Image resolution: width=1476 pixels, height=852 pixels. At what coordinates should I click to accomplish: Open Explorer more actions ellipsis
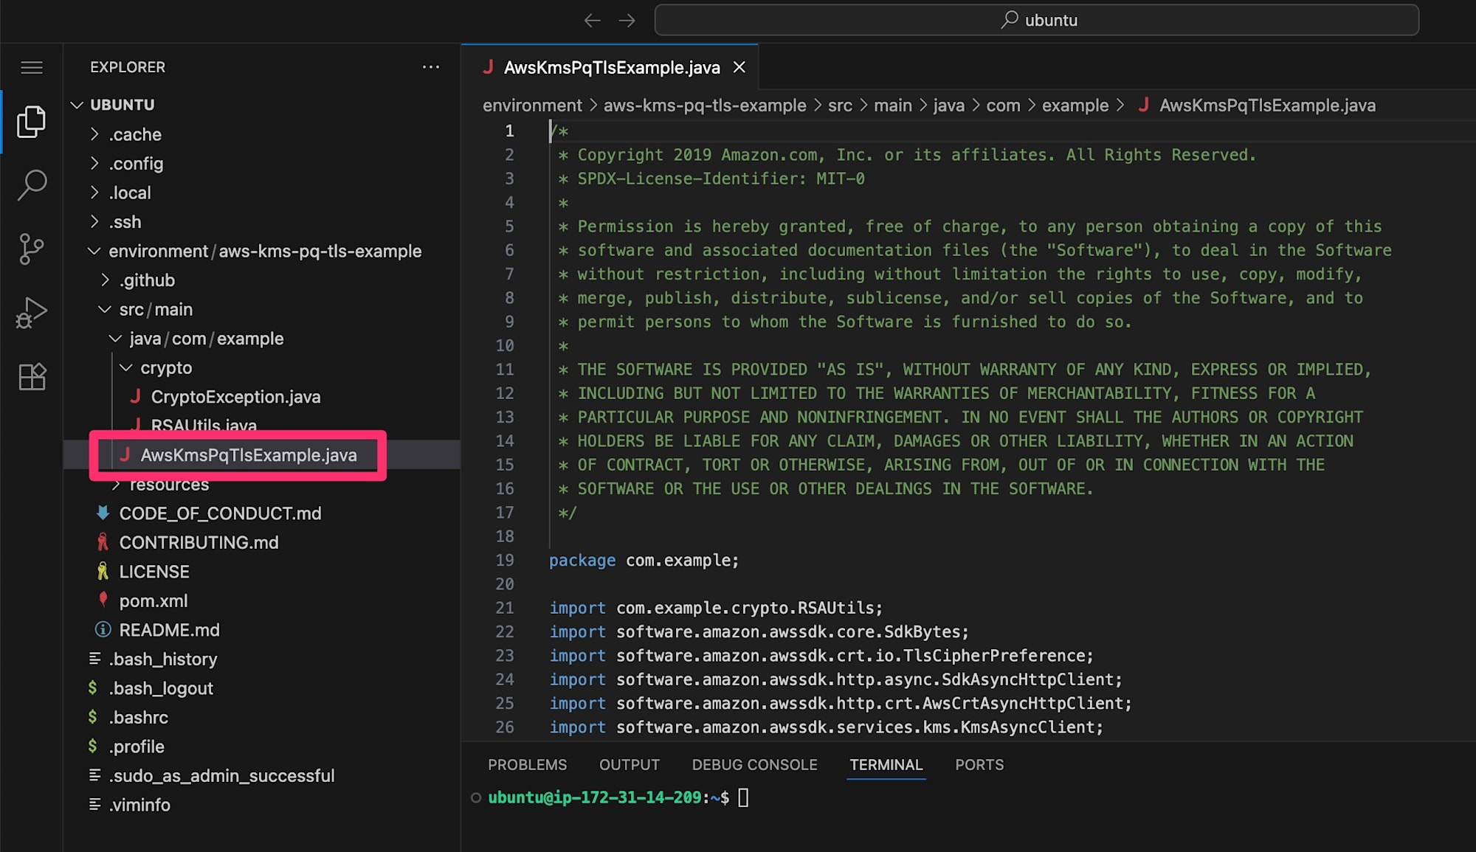(431, 67)
